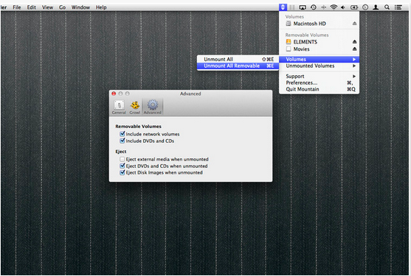Choose Quit Mountain

coord(319,89)
